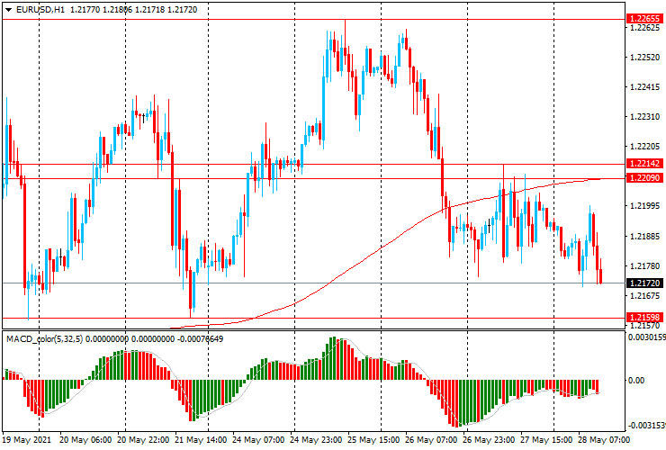Select the 1.22142 red price label
Viewport: 666px width, 450px height.
(x=644, y=163)
